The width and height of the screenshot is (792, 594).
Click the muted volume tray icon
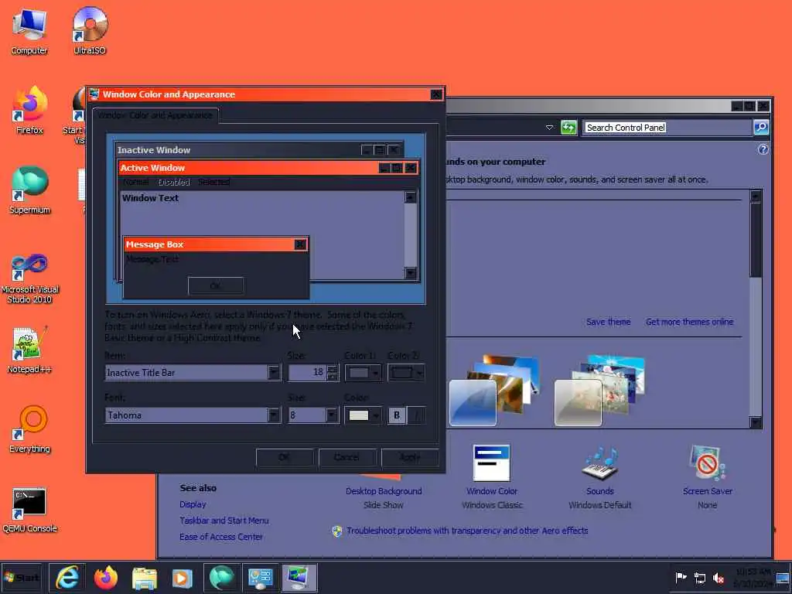point(718,577)
